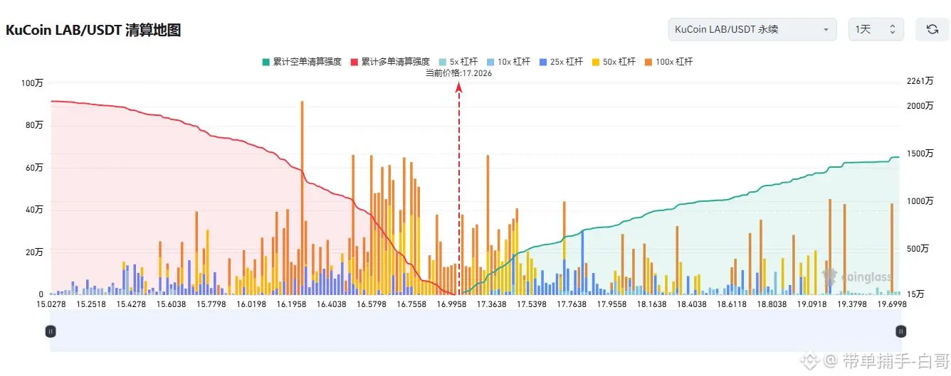Image resolution: width=951 pixels, height=376 pixels.
Task: Click the tallest orange bar near 16.1958
Action: click(x=302, y=197)
